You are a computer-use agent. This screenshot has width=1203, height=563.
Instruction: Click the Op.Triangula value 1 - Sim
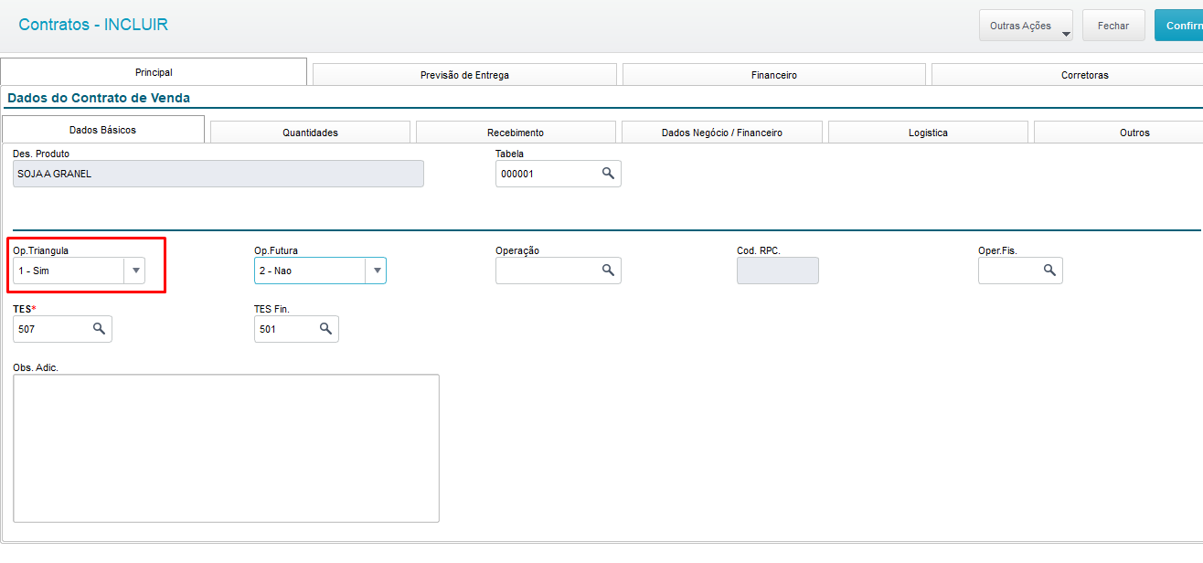(x=69, y=271)
